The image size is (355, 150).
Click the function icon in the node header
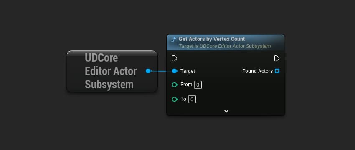tap(174, 40)
